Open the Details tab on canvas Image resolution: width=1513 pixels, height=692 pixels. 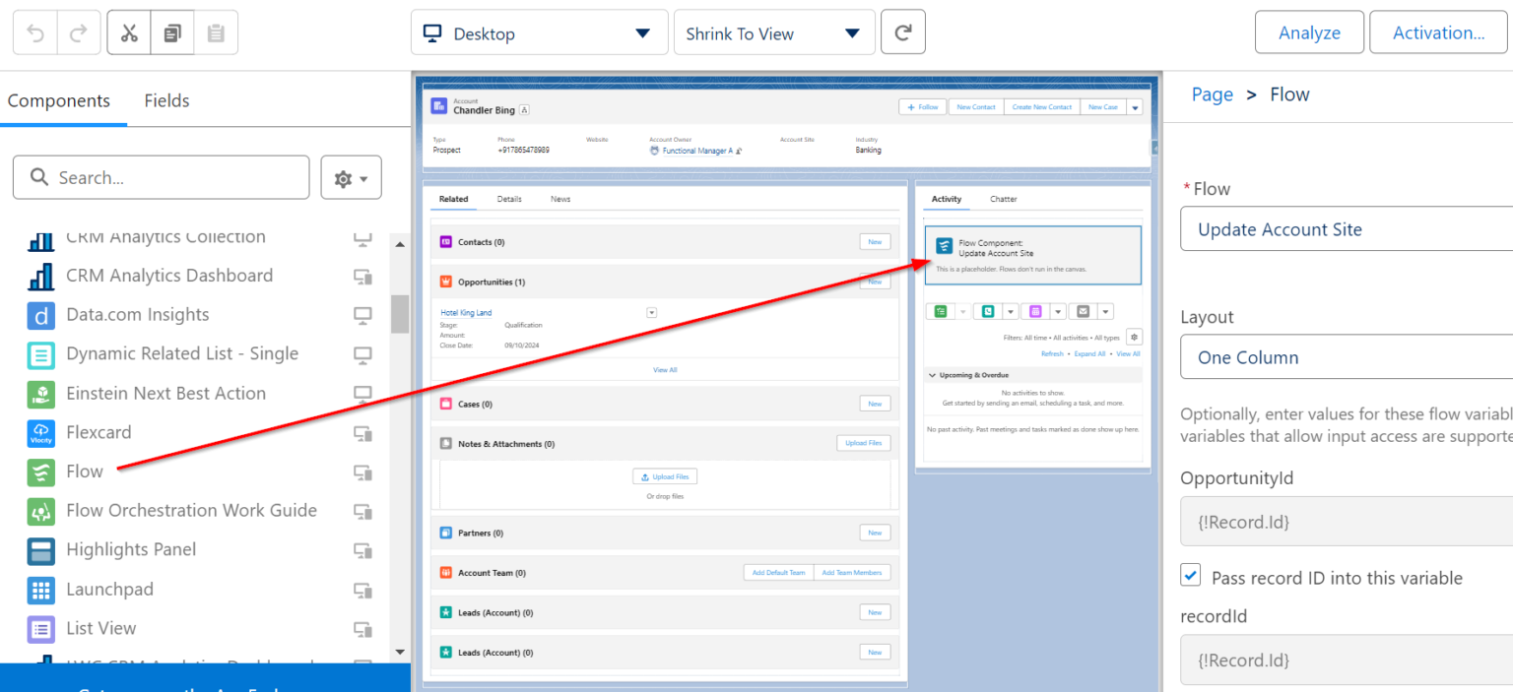point(509,199)
